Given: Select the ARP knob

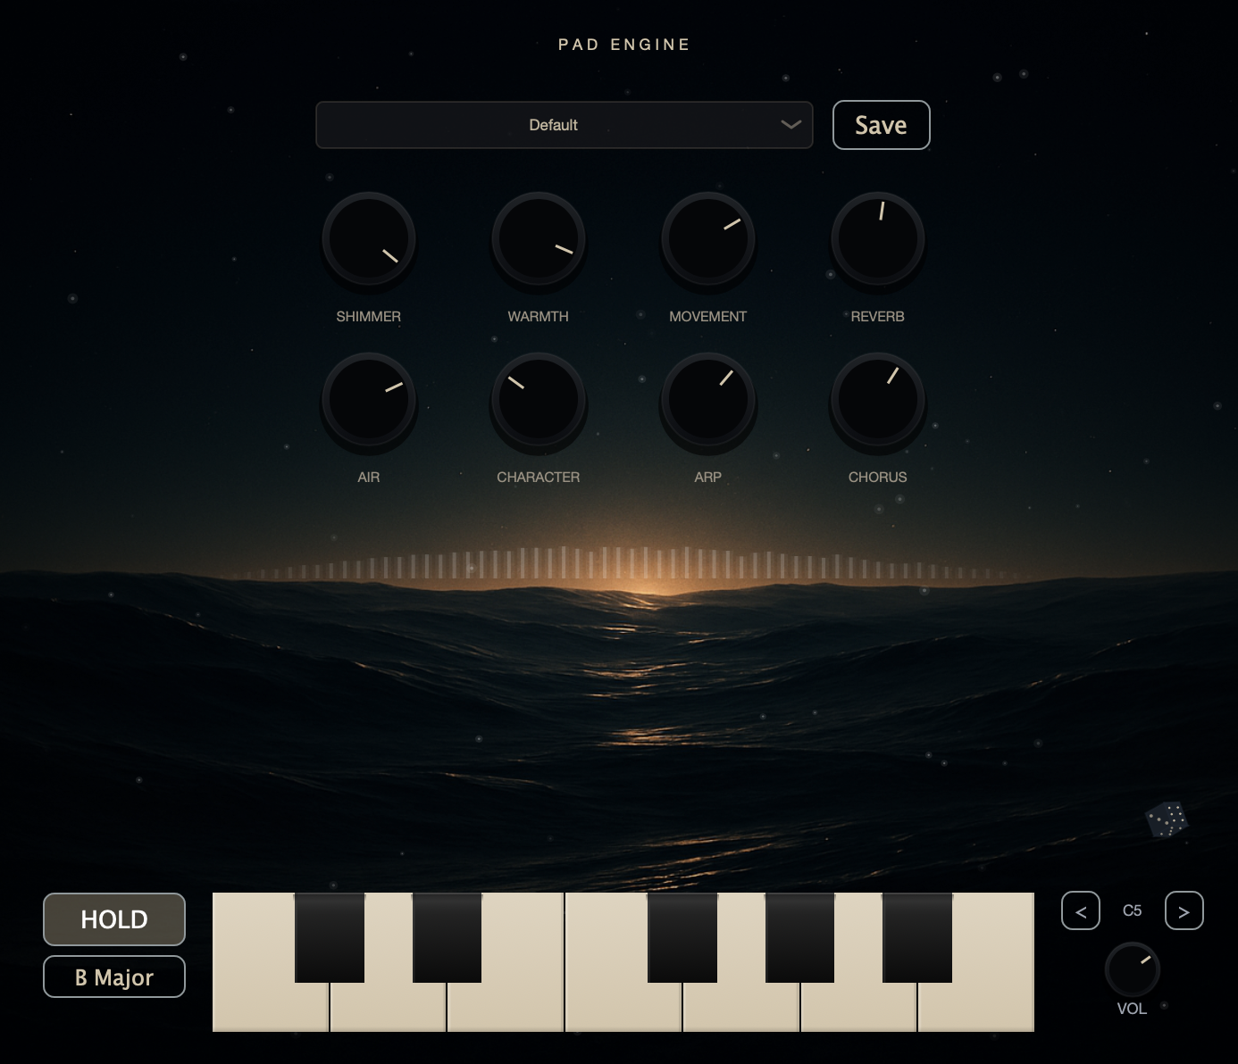Looking at the screenshot, I should pos(707,401).
